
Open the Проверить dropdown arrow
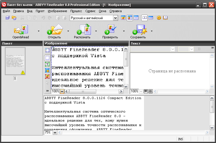[124, 31]
